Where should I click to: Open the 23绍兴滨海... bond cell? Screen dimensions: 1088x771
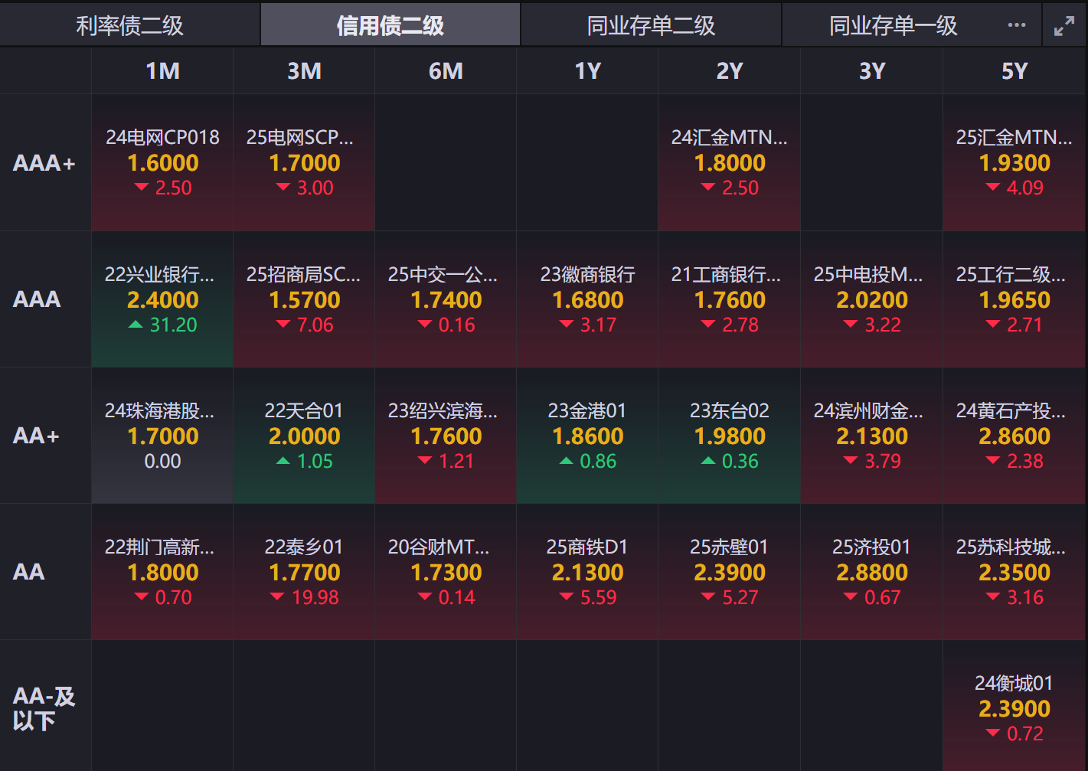click(446, 436)
